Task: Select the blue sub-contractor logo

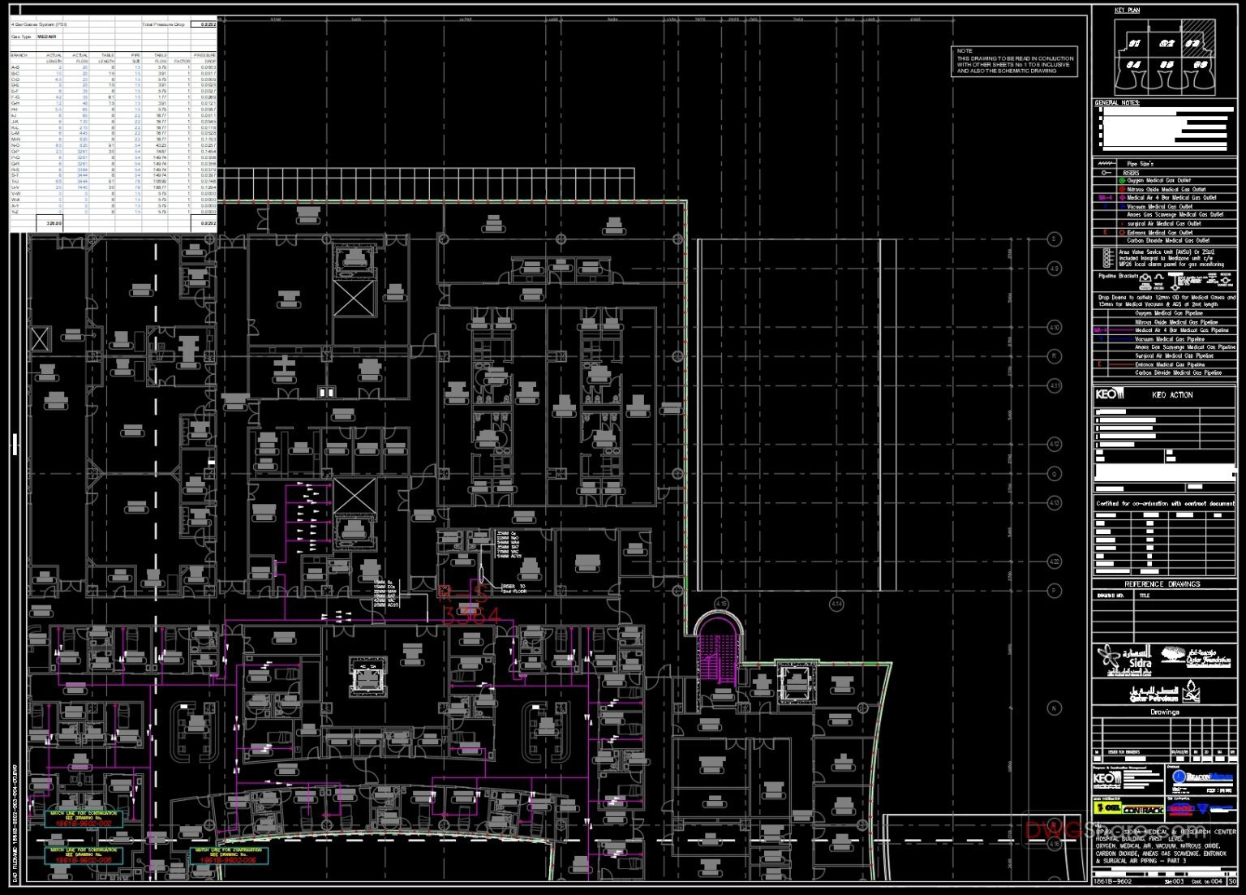Action: tap(1203, 809)
